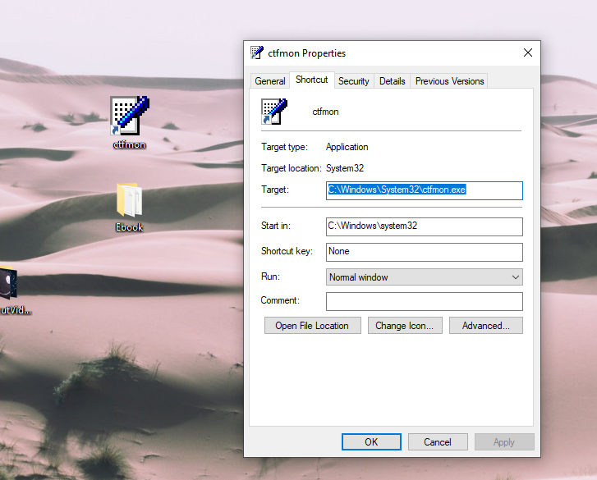Click the System32 target location value
This screenshot has height=480, width=597.
(x=345, y=168)
